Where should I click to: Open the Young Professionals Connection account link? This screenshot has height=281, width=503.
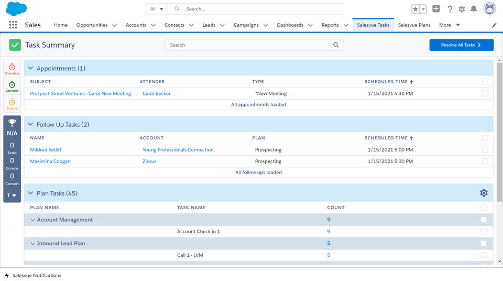click(178, 149)
